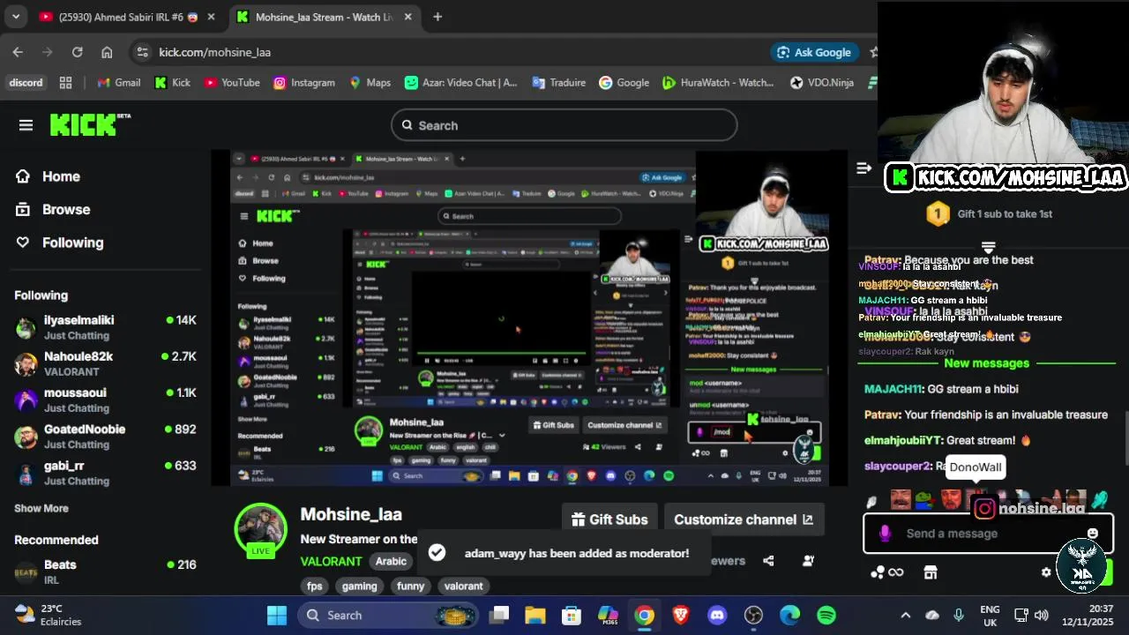Screen dimensions: 1129x635
Task: Open HuraWatch bookmark
Action: pyautogui.click(x=717, y=83)
